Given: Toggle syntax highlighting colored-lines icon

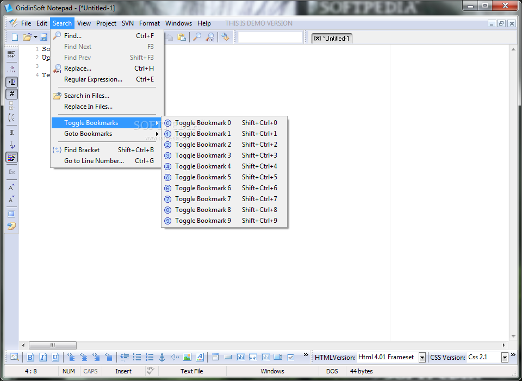Looking at the screenshot, I should point(11,157).
